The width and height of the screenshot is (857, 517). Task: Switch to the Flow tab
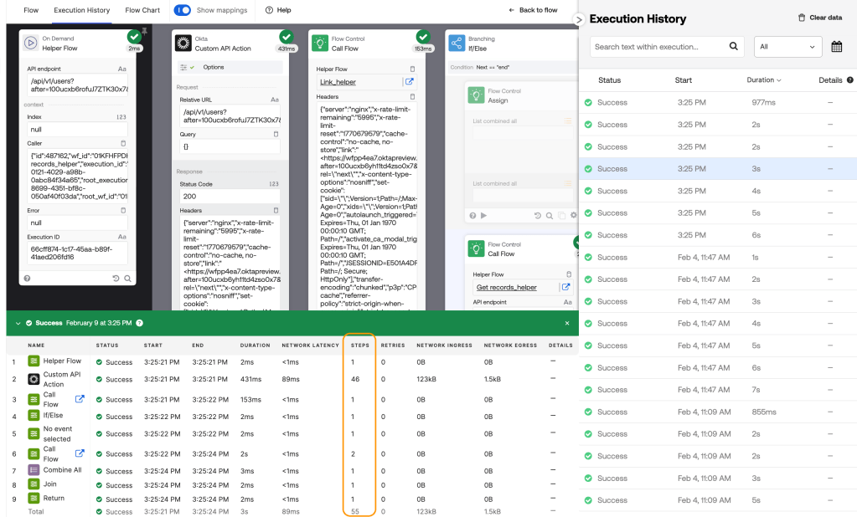[x=31, y=11]
